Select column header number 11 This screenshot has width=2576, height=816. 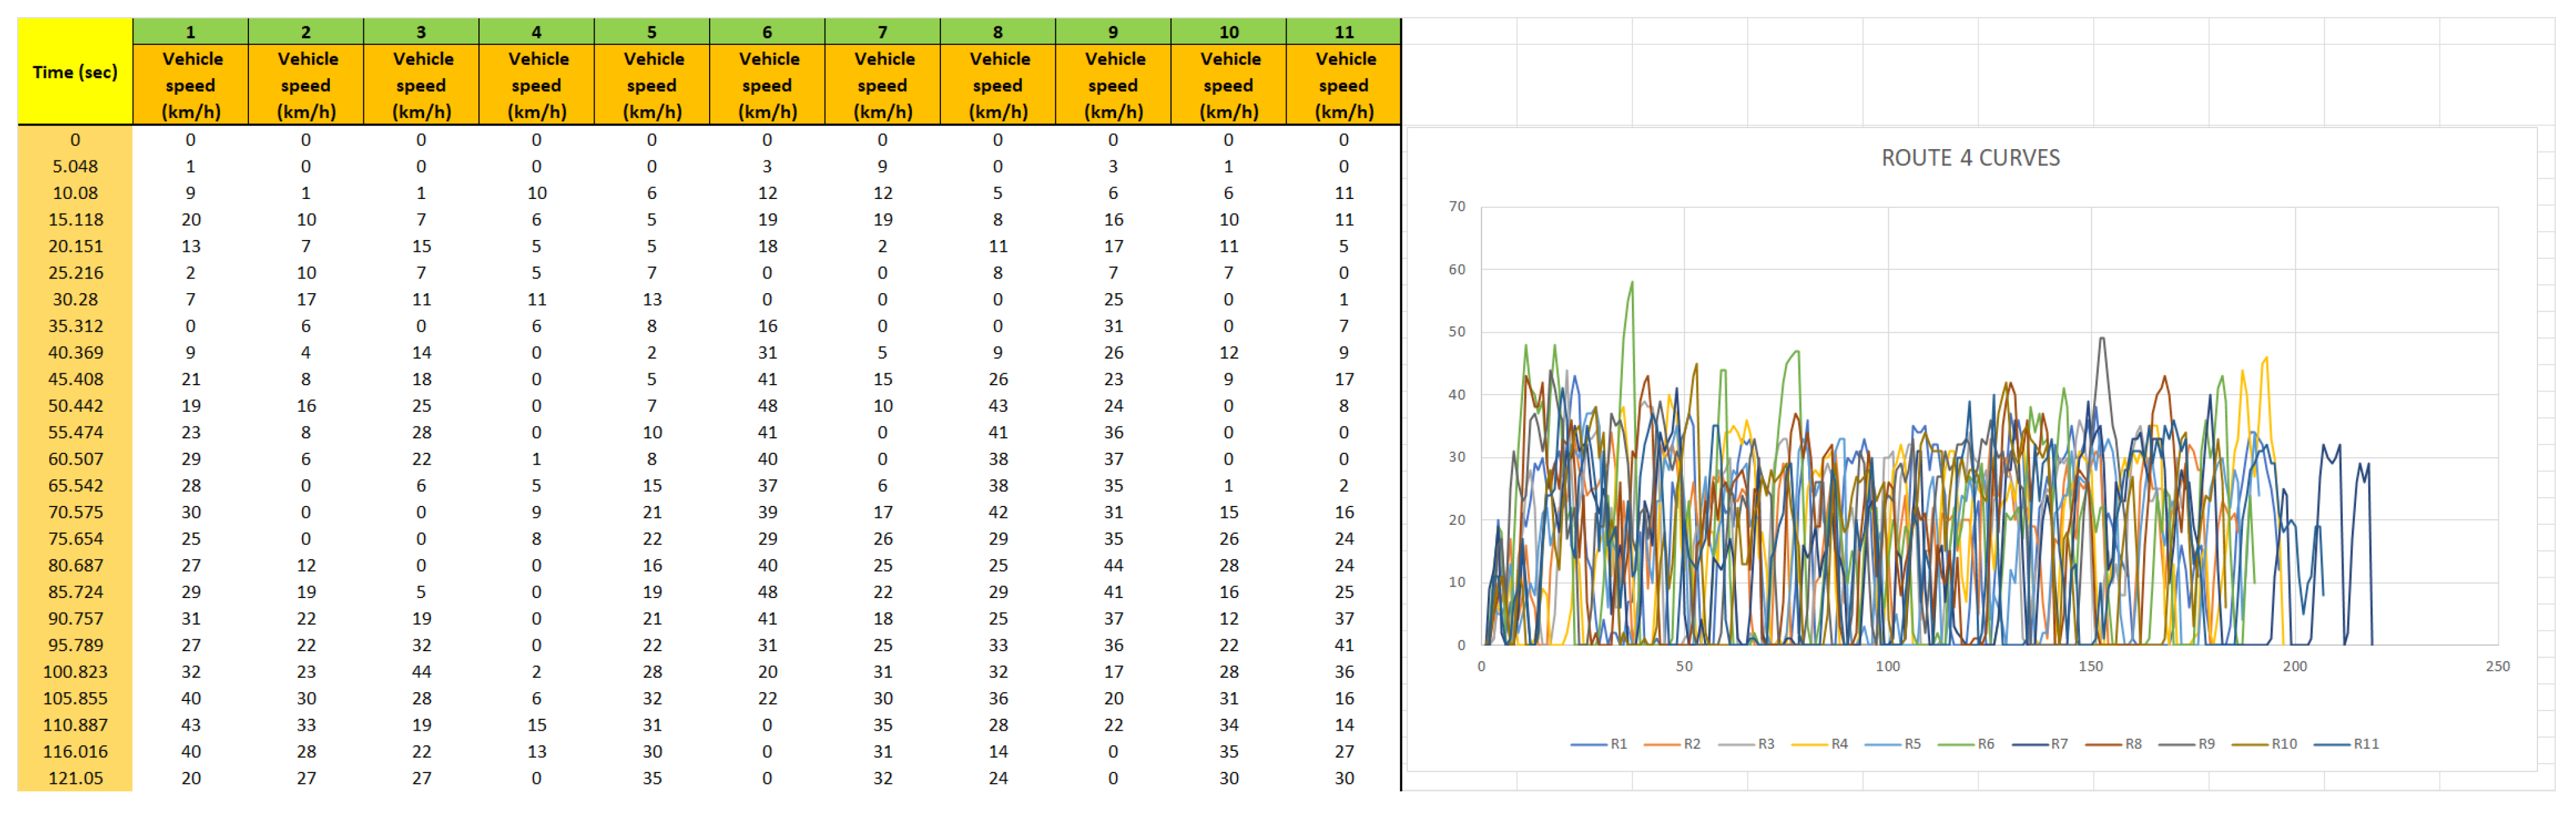click(x=1343, y=32)
